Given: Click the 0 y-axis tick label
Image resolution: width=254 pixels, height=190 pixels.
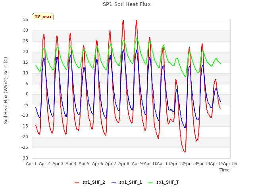Looking at the screenshot, I should tap(27, 94).
